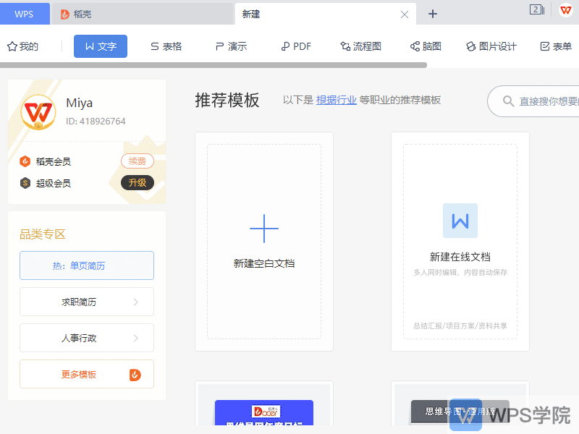Click the 续费 renew button
The image size is (579, 434).
[137, 161]
